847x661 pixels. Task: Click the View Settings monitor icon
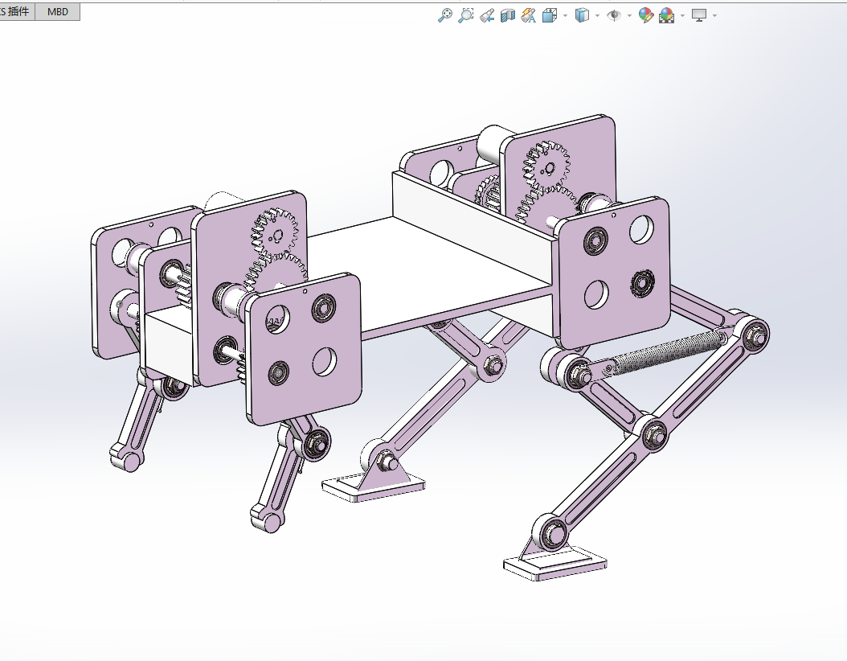[699, 15]
